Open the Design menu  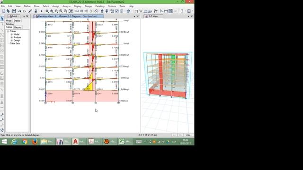click(89, 6)
